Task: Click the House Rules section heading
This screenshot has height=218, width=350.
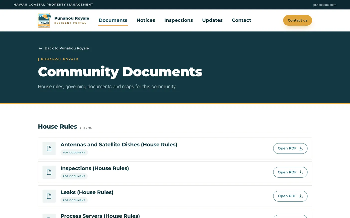Action: point(57,127)
